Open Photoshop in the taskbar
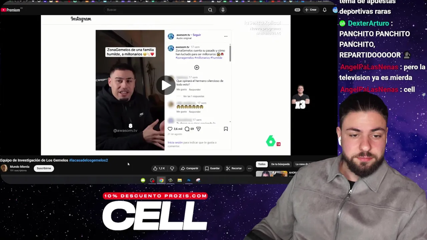Screen dimensions: 427x240 click(189, 180)
